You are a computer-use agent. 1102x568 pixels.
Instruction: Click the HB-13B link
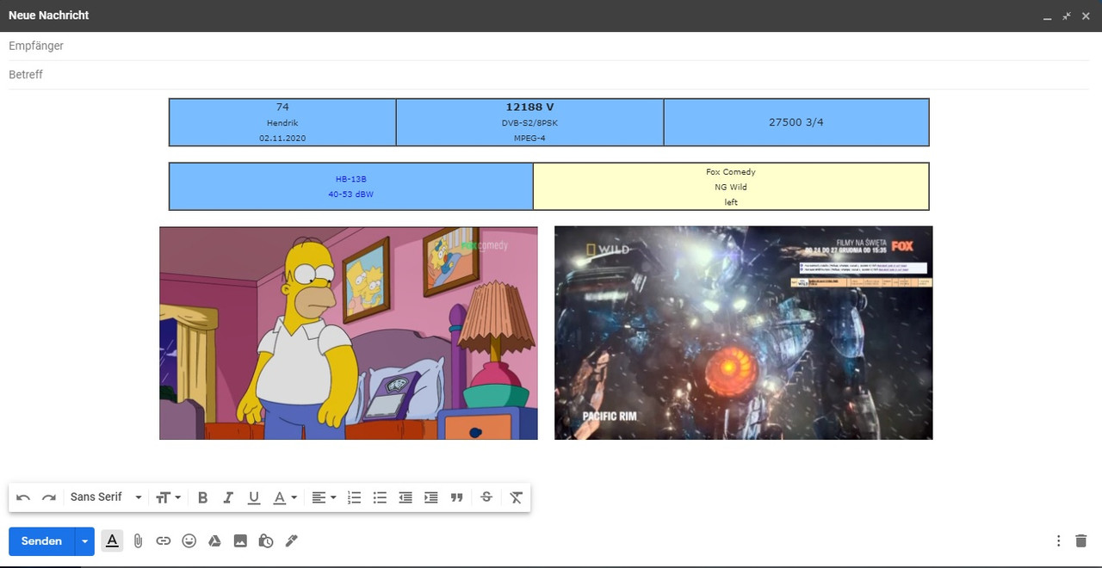351,179
